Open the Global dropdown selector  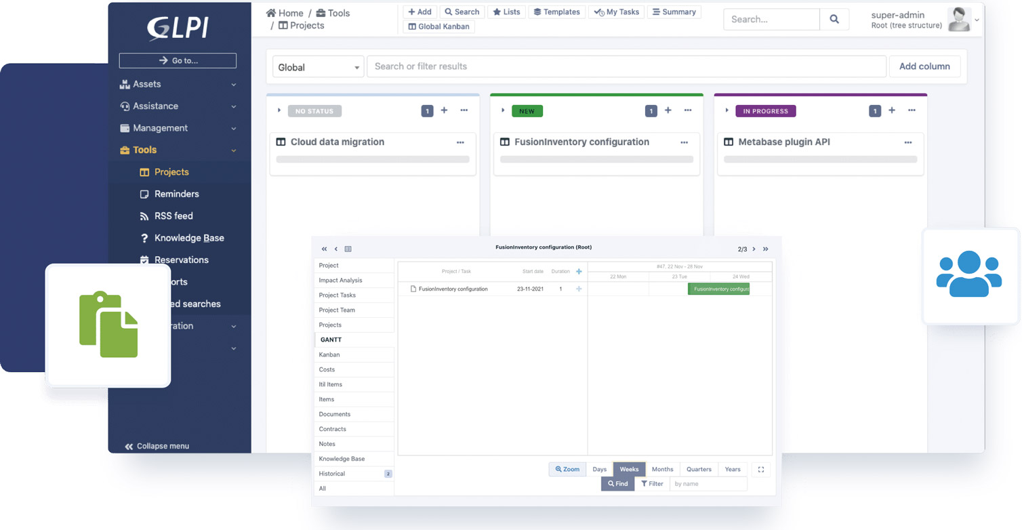[x=318, y=67]
